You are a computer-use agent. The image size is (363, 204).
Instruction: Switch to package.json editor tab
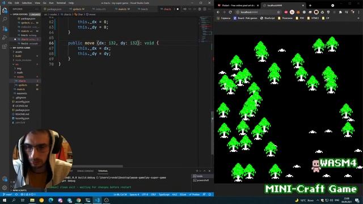[x=54, y=9]
